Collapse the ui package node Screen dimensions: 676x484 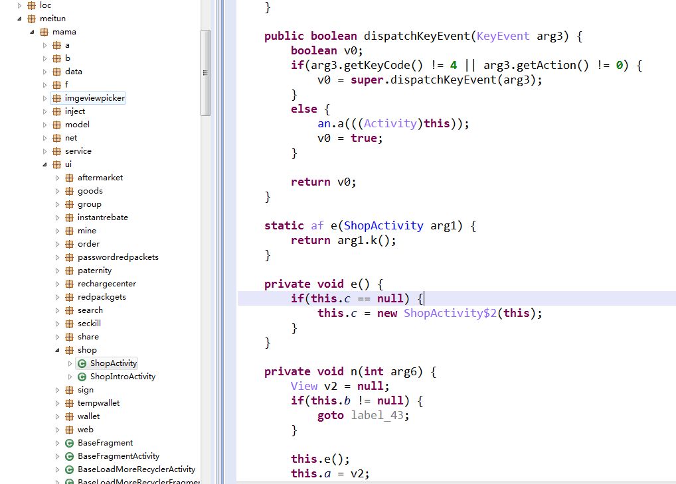44,164
